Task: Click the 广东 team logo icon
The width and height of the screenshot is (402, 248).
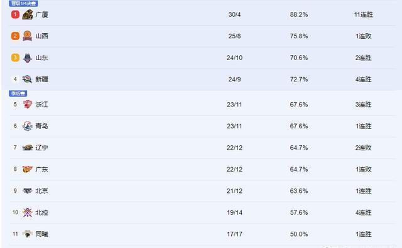Action: [x=28, y=169]
